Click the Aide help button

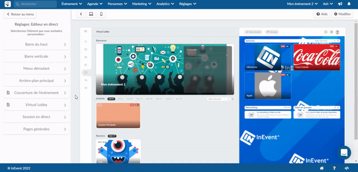322,14
